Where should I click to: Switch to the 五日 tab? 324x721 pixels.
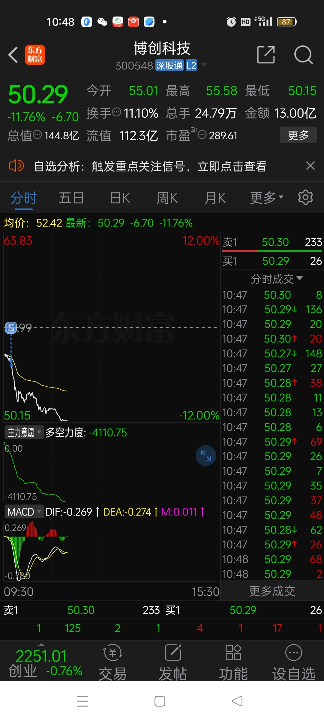click(x=71, y=198)
